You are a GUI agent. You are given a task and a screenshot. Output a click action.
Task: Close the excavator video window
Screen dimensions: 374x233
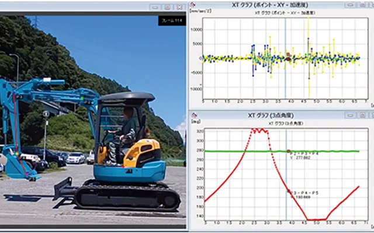178,7
